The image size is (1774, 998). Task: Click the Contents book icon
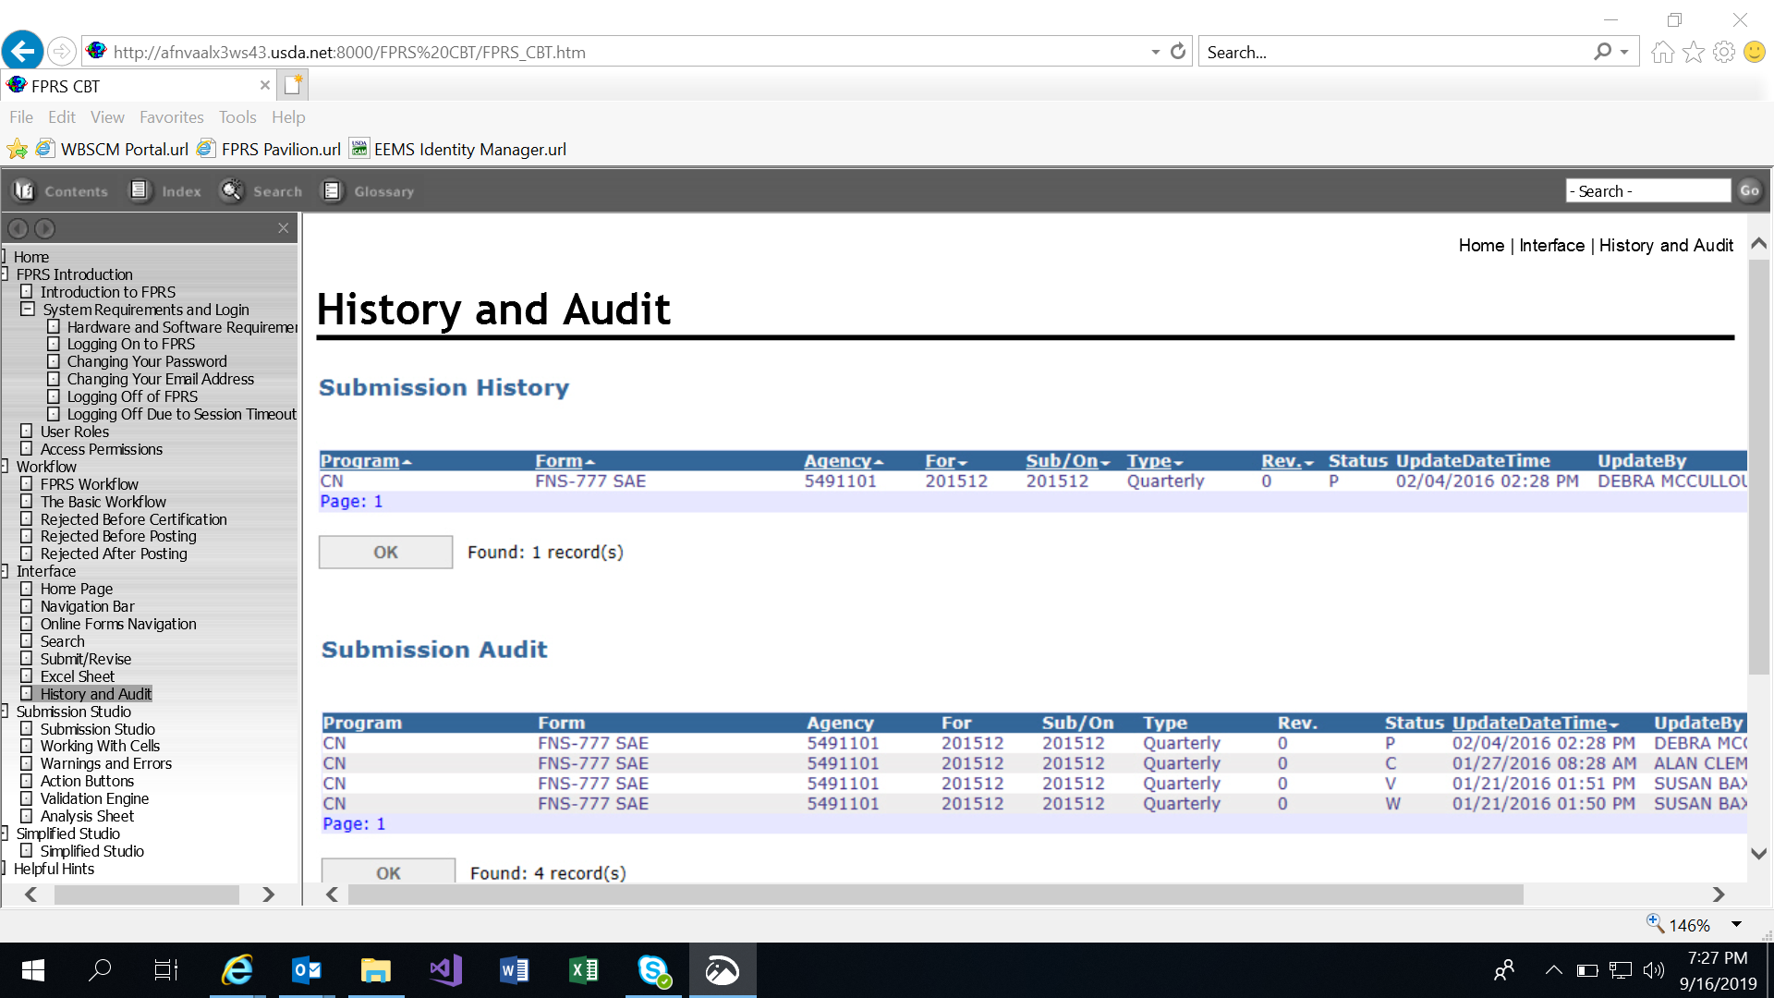click(25, 191)
